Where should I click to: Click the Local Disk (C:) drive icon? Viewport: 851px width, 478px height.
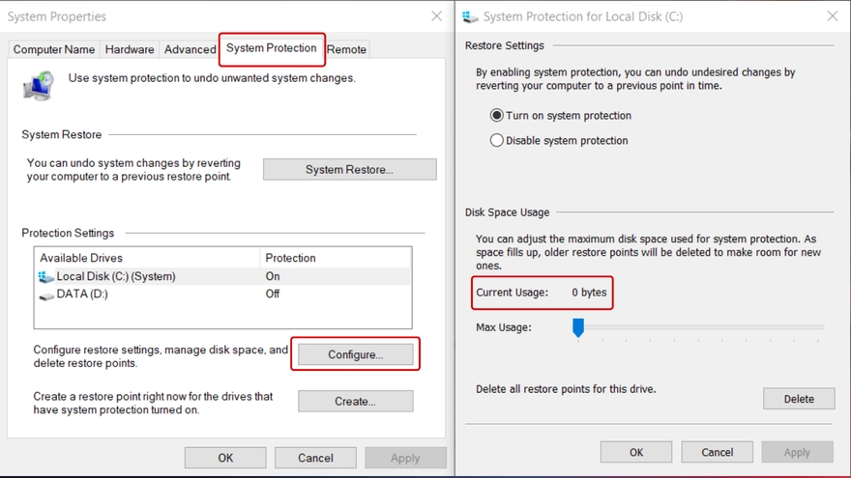45,277
